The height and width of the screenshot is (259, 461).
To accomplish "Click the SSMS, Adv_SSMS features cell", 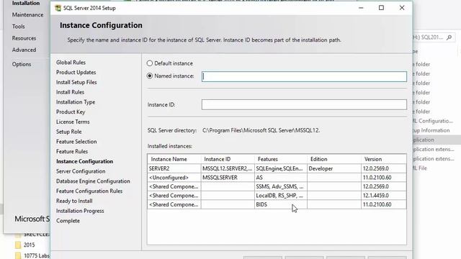I will tap(281, 186).
